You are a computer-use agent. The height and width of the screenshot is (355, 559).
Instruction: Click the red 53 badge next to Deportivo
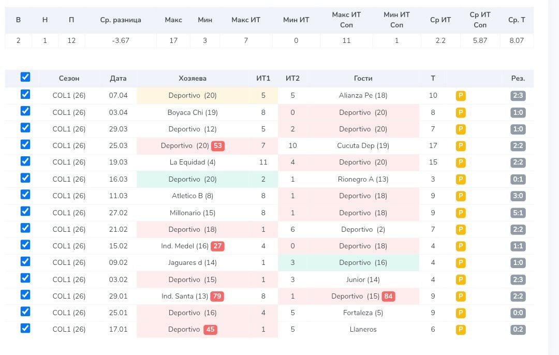point(218,146)
